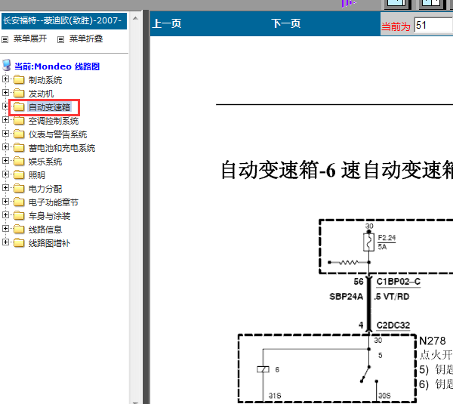Click the sidebar scrollbar down arrow
Viewport: 453px width, 404px height.
coord(135,402)
